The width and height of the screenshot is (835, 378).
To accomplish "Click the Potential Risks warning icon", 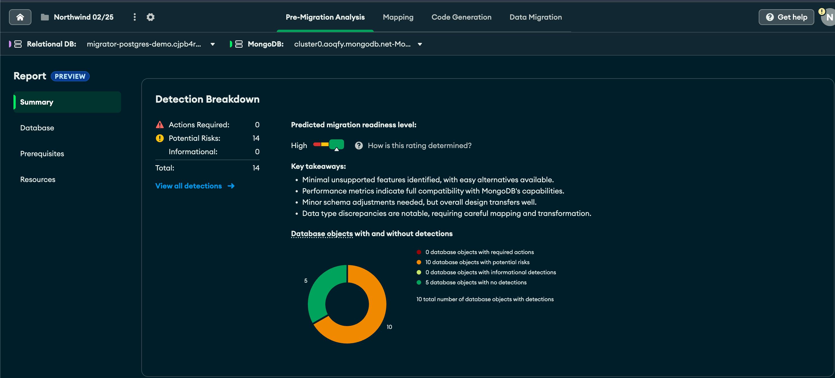I will [160, 139].
